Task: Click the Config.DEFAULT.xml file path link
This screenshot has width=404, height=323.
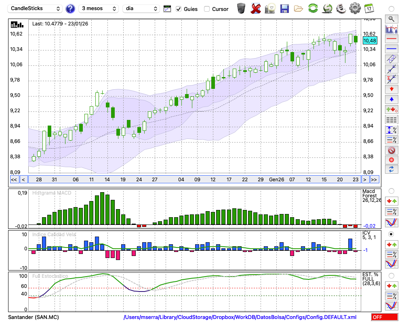Action: 240,317
